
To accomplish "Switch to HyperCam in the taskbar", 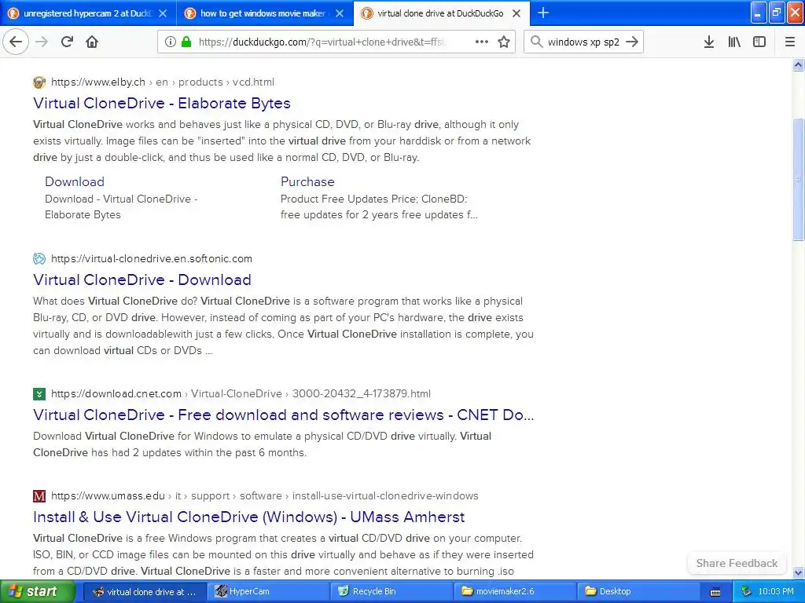I will (x=267, y=591).
